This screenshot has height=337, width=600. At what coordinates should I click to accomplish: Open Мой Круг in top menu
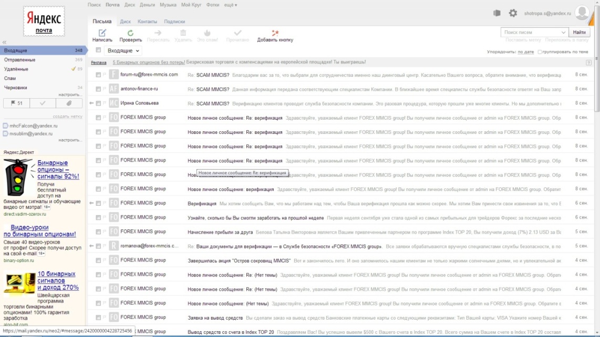click(x=191, y=5)
